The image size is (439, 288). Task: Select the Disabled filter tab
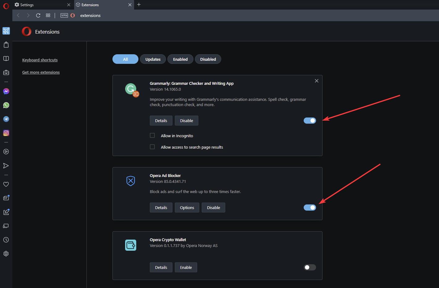coord(208,59)
